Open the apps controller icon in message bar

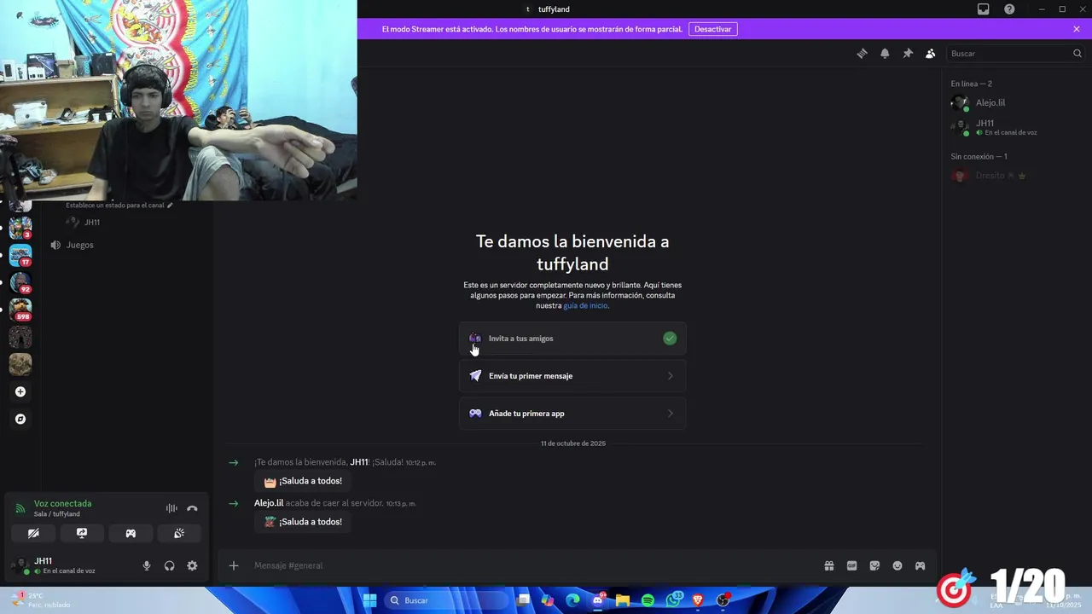[x=920, y=565]
